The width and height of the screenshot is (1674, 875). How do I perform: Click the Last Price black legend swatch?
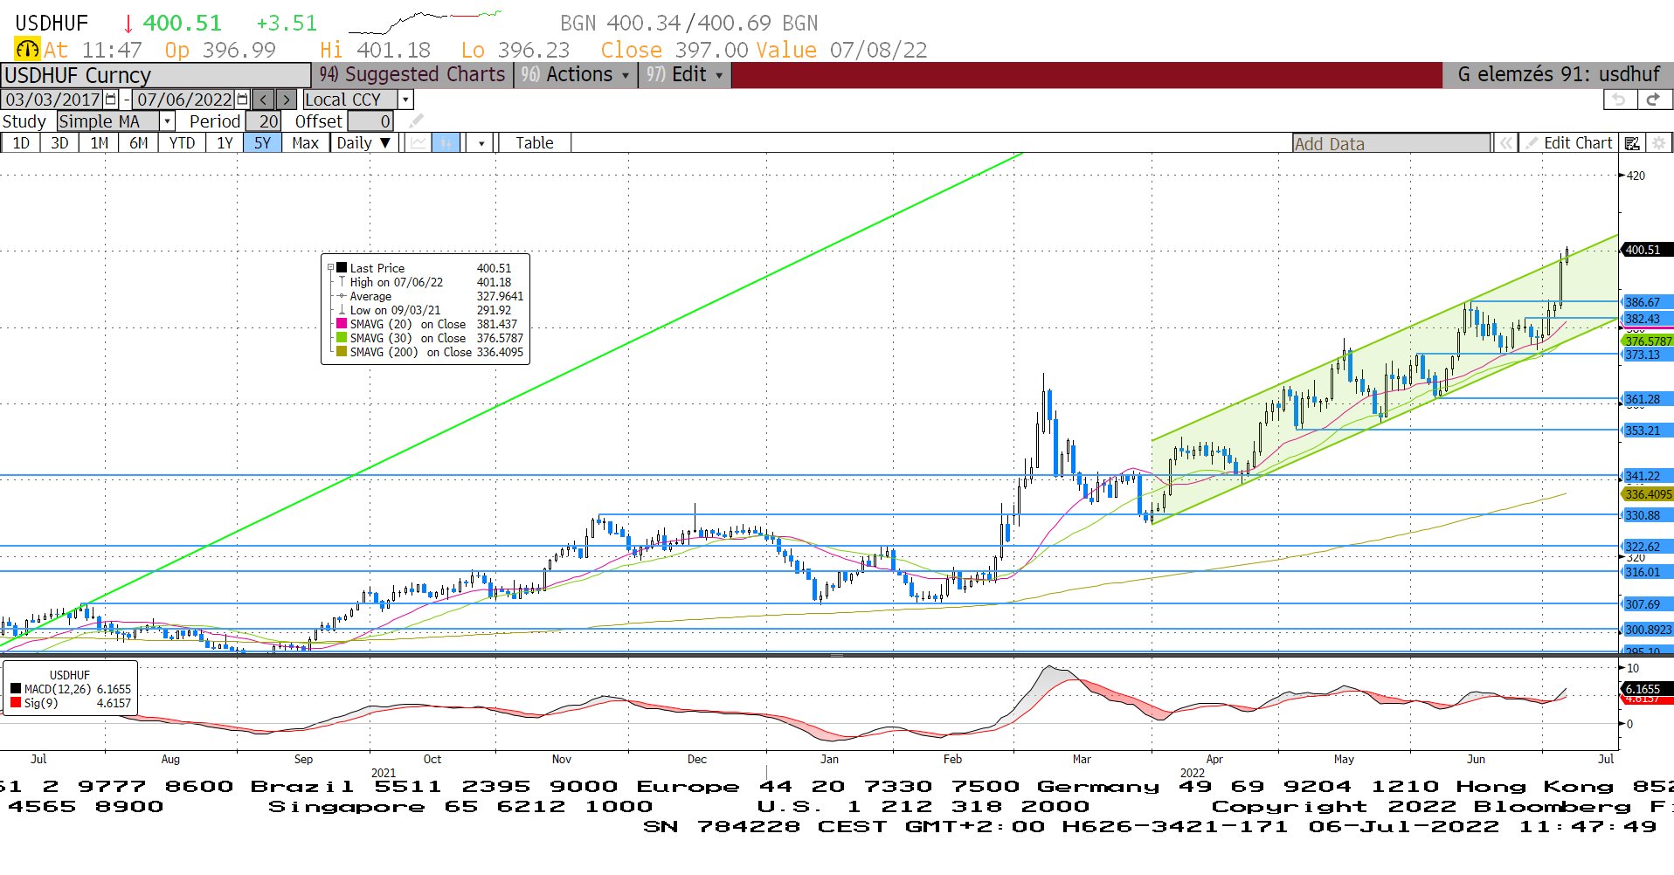click(342, 268)
